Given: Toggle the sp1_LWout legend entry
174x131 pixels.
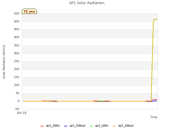Looking at the screenshot, I should tap(123, 126).
